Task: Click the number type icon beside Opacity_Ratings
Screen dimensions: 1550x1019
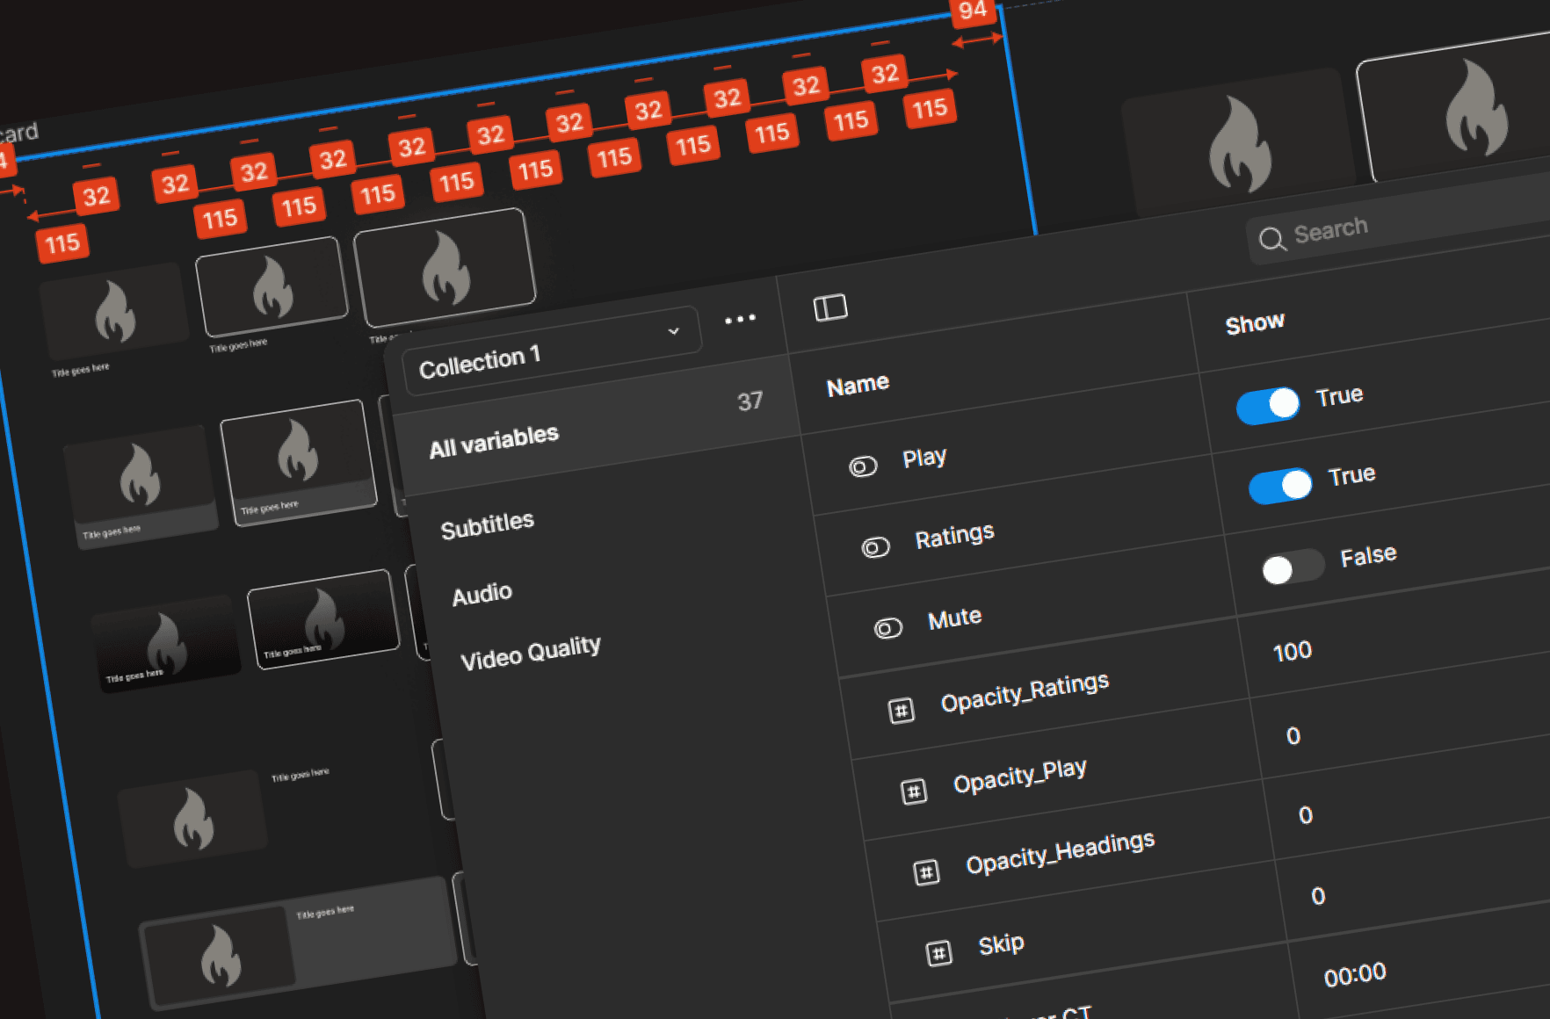Action: tap(901, 710)
